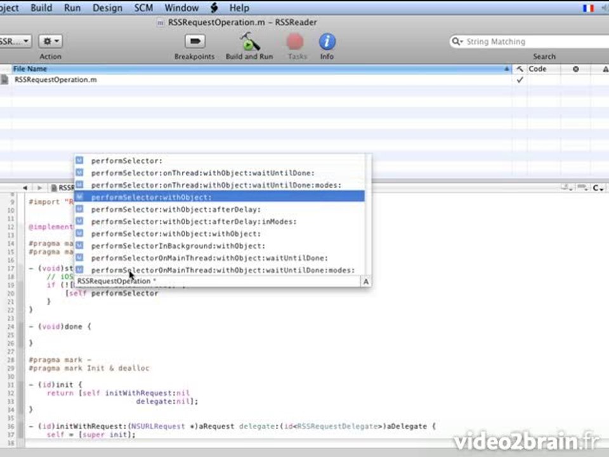Image resolution: width=609 pixels, height=457 pixels.
Task: Click the French flag input menu icon
Action: click(x=589, y=8)
